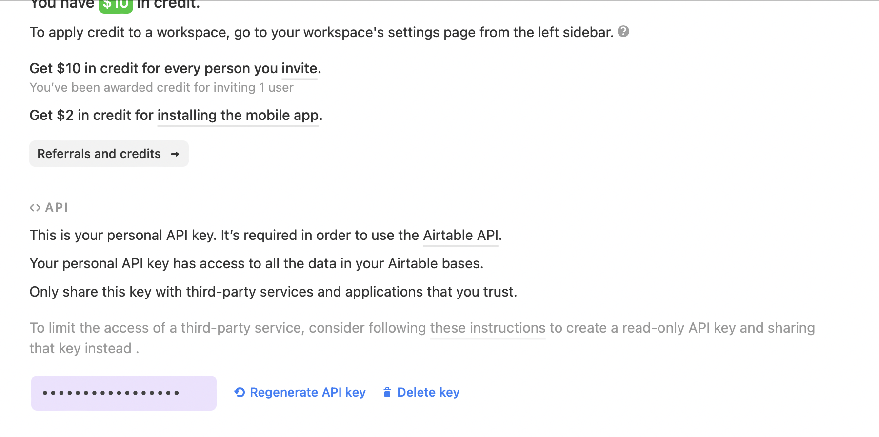Click the green $10 credit badge
The height and width of the screenshot is (437, 879).
[116, 5]
